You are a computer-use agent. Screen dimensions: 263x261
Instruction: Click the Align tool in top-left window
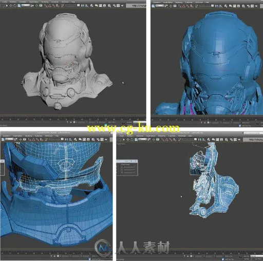(87, 6)
